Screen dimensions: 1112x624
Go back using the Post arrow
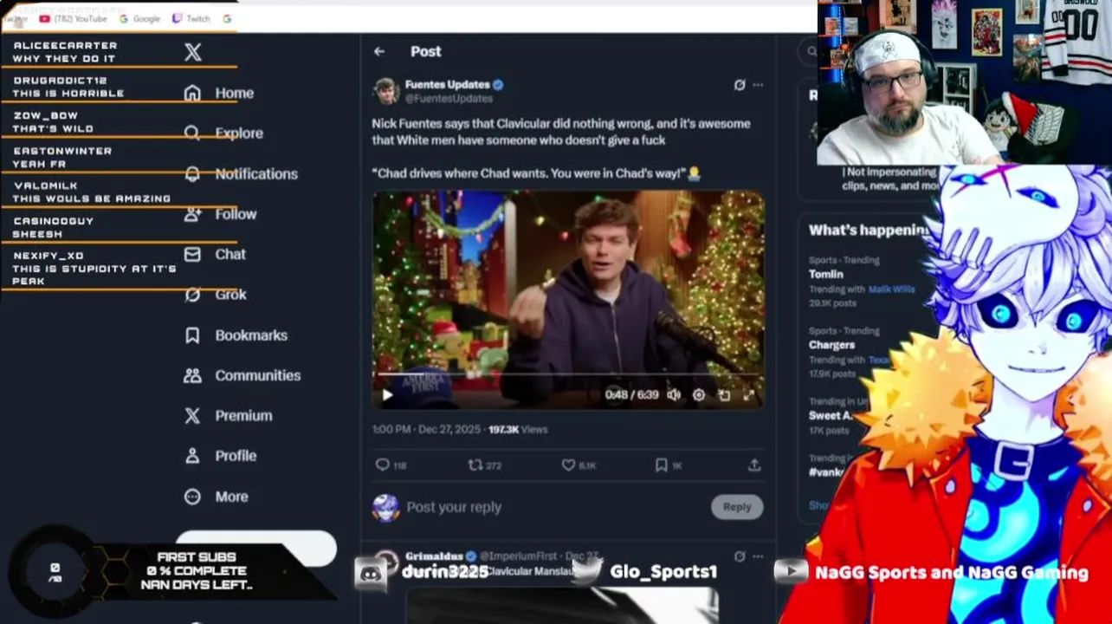point(379,52)
